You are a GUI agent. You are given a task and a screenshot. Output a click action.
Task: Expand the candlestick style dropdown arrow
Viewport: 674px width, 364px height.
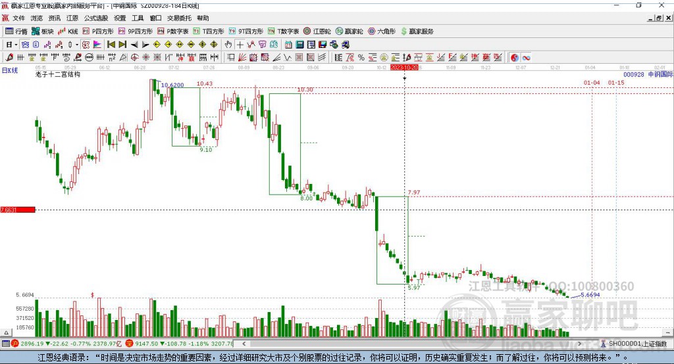click(77, 45)
